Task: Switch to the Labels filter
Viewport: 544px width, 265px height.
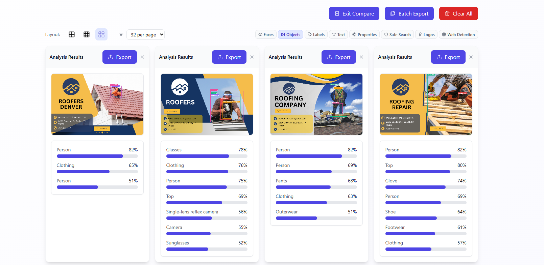Action: click(316, 34)
